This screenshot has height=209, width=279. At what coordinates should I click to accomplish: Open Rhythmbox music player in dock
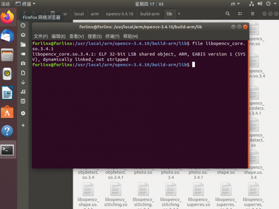coord(7,73)
